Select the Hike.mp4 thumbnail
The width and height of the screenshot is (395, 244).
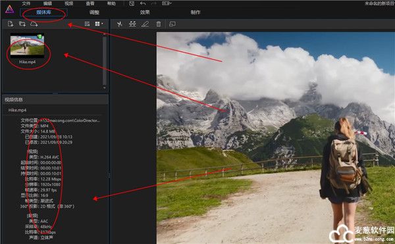coord(27,45)
